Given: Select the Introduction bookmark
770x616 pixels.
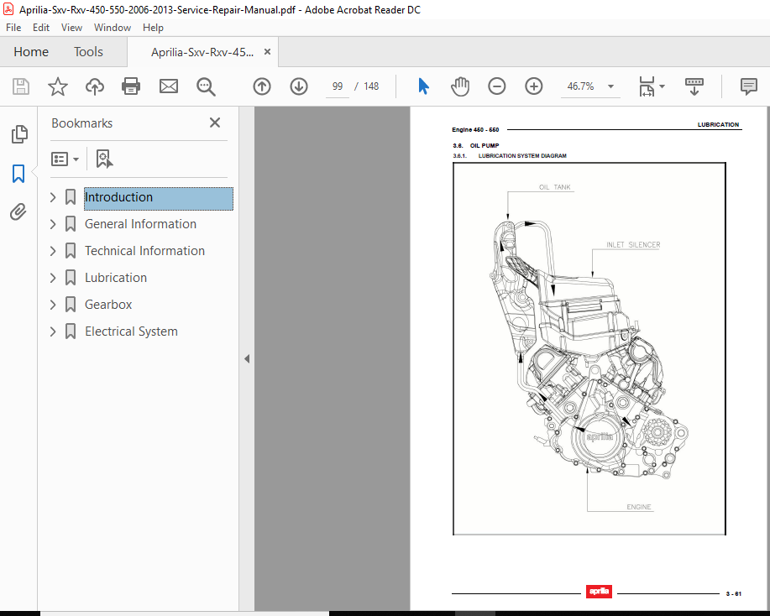Looking at the screenshot, I should coord(159,198).
